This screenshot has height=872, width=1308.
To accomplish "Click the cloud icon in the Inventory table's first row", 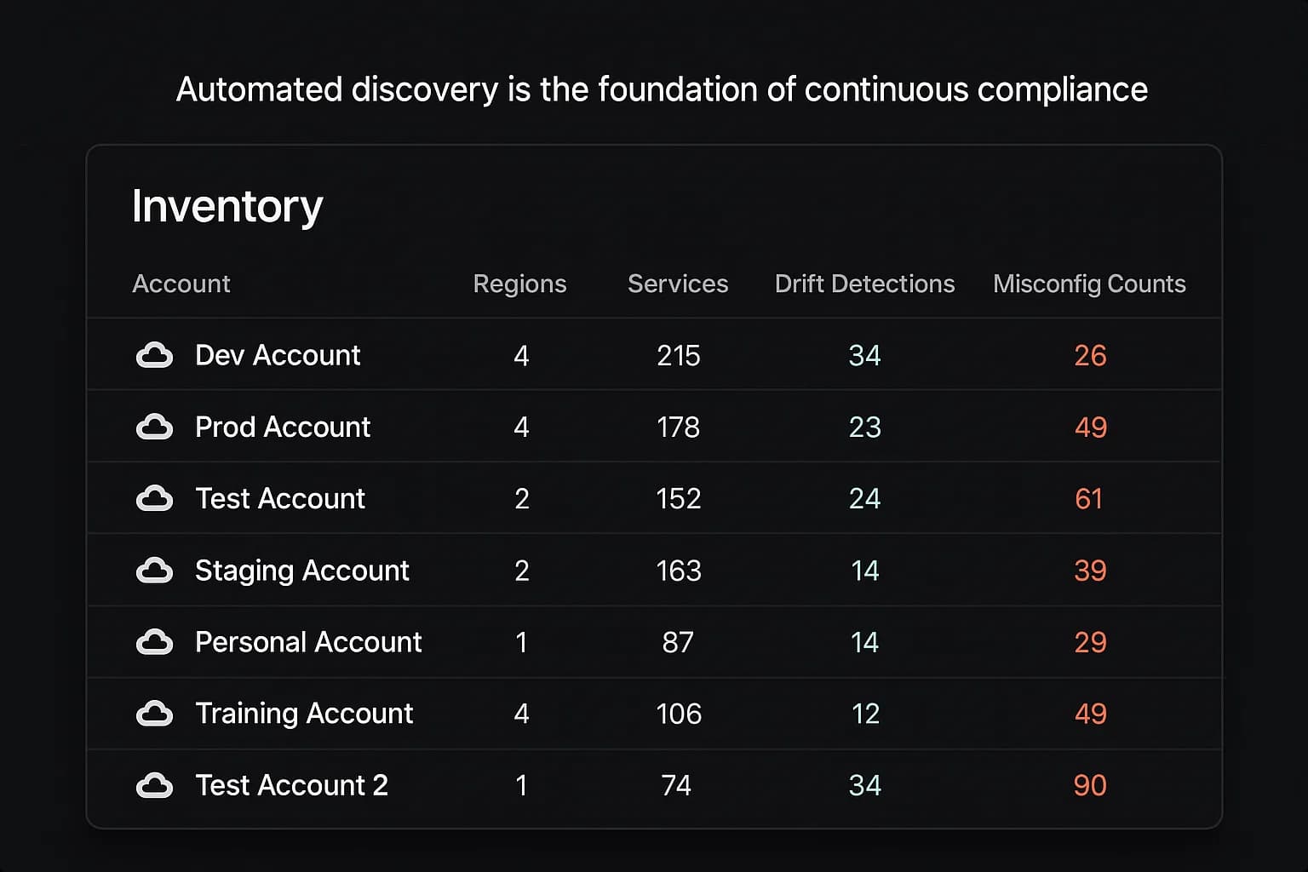I will click(x=154, y=355).
